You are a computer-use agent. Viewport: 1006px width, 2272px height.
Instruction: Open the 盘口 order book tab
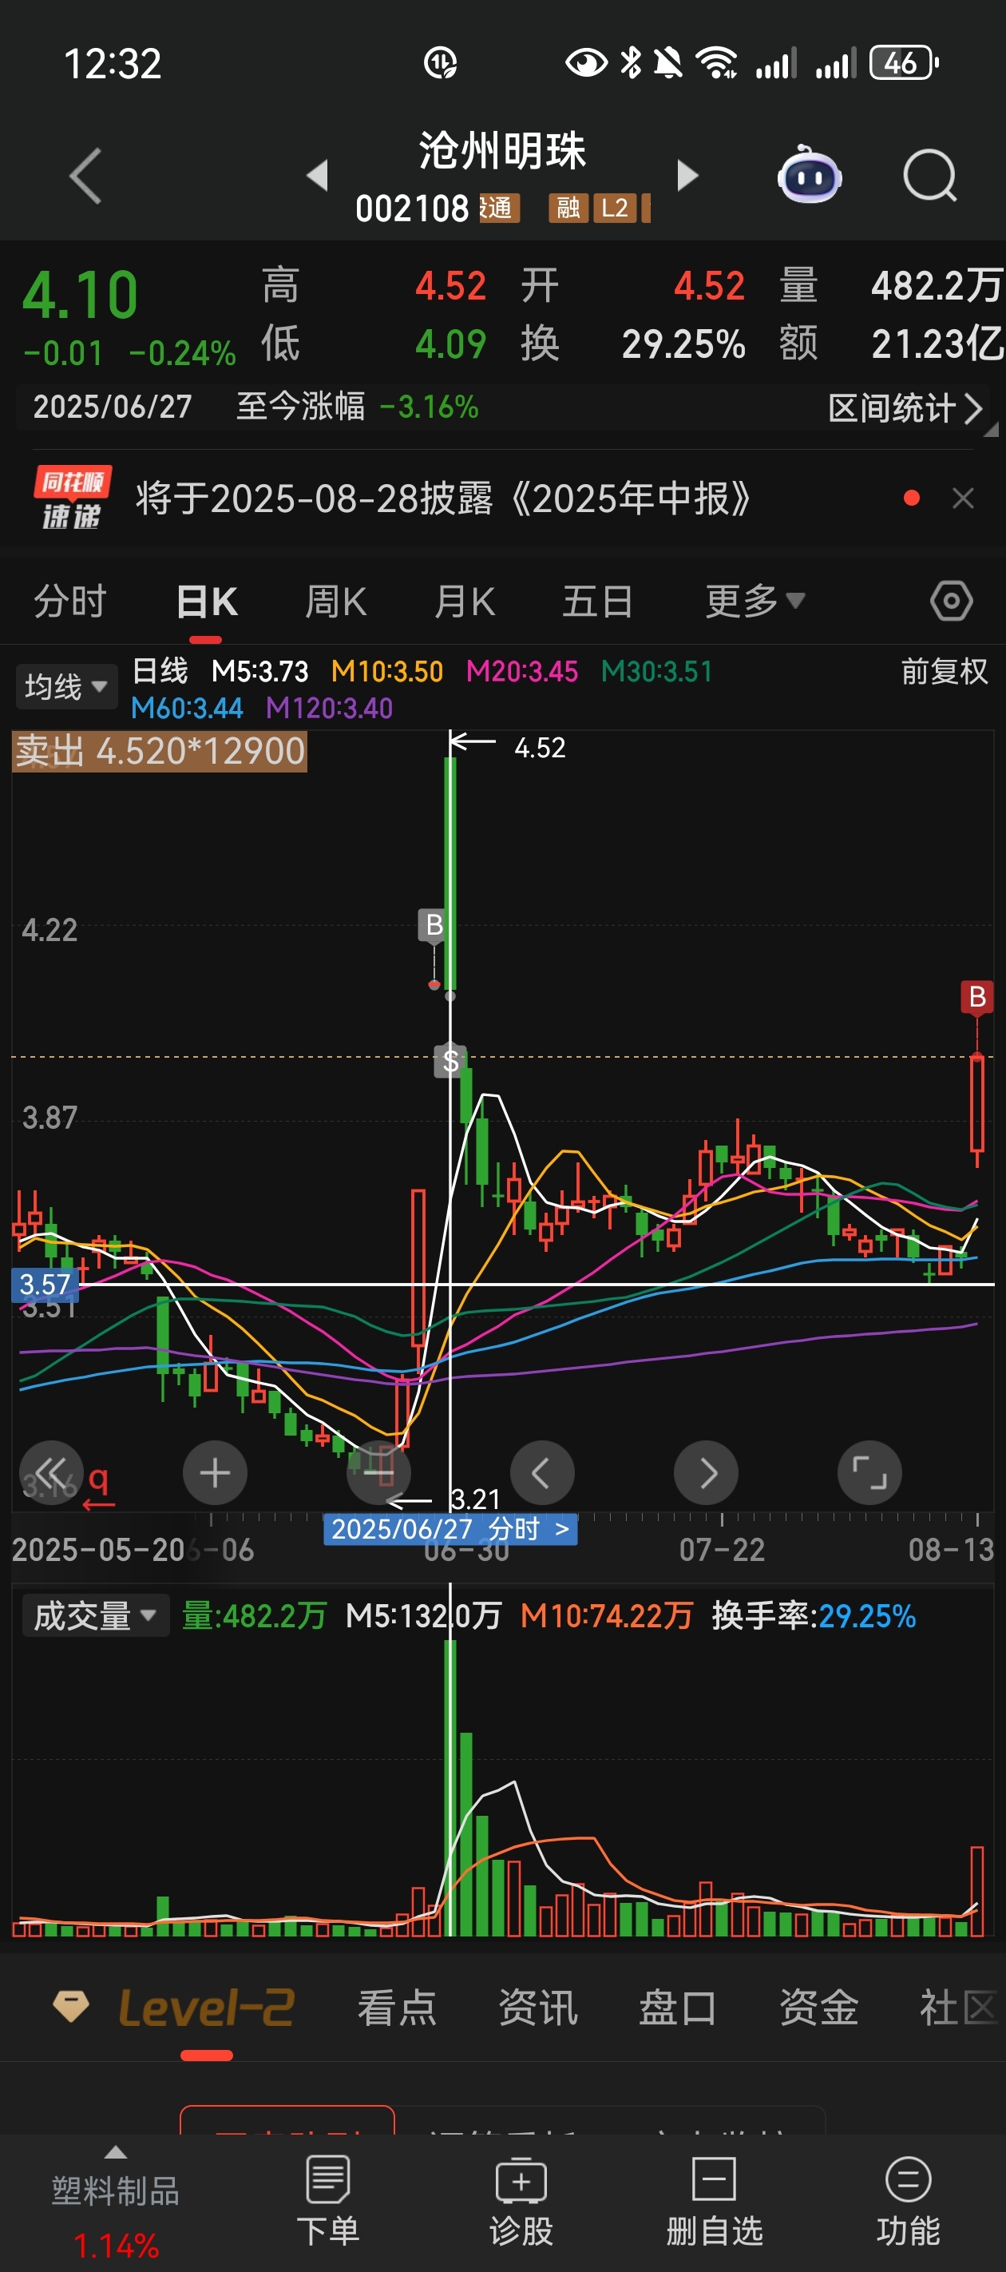point(678,2008)
